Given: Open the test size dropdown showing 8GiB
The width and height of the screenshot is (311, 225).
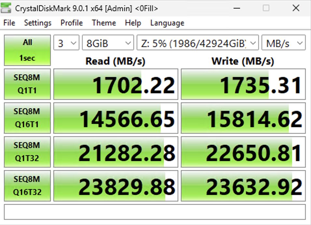Looking at the screenshot, I should [108, 42].
